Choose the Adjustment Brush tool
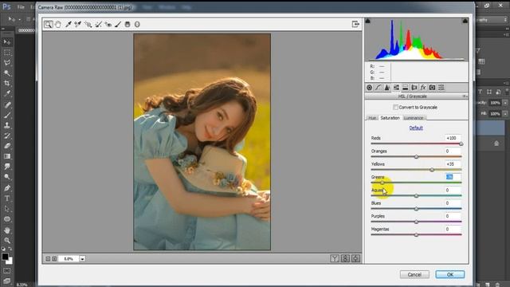 click(118, 25)
